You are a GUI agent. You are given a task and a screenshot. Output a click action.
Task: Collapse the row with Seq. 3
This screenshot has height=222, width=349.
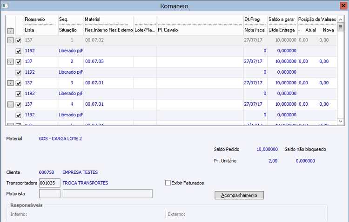coord(10,83)
